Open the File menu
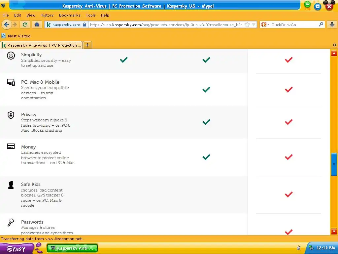Screen dimensions: 338x254 pos(6,15)
